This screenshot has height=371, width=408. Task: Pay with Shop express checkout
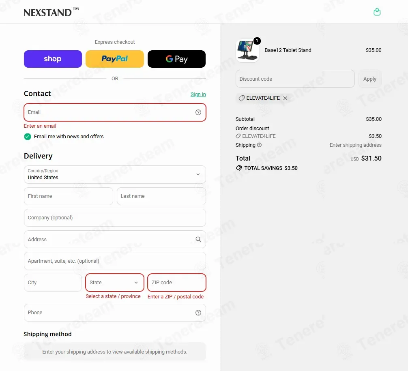coord(53,59)
